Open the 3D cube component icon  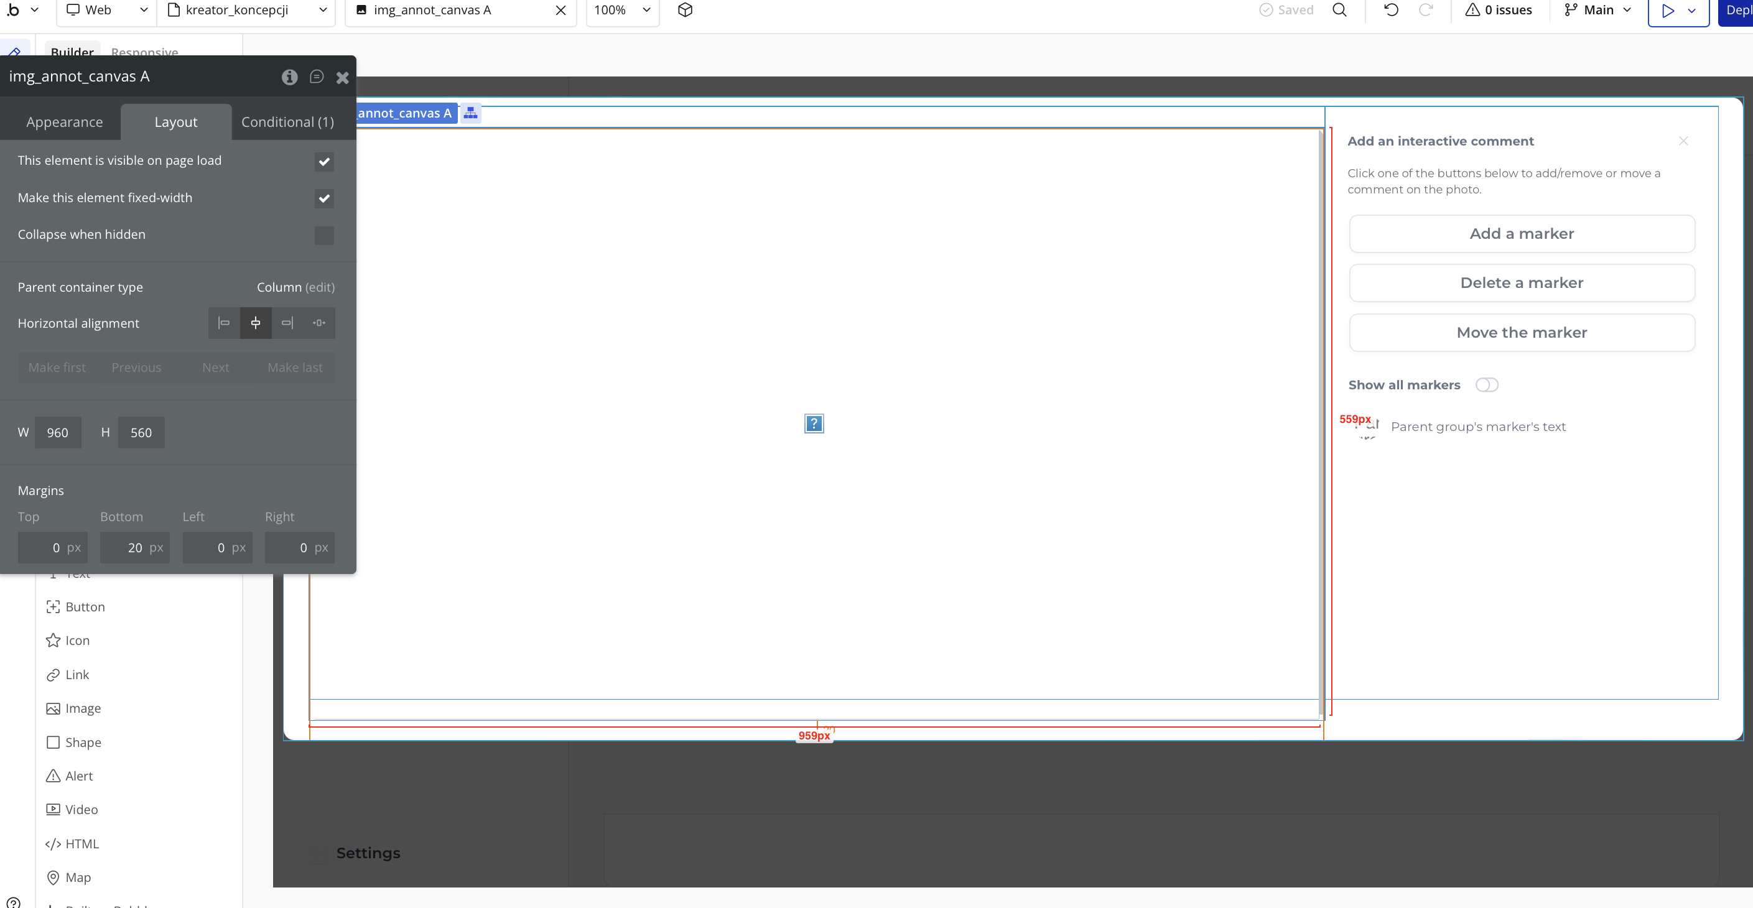point(686,10)
